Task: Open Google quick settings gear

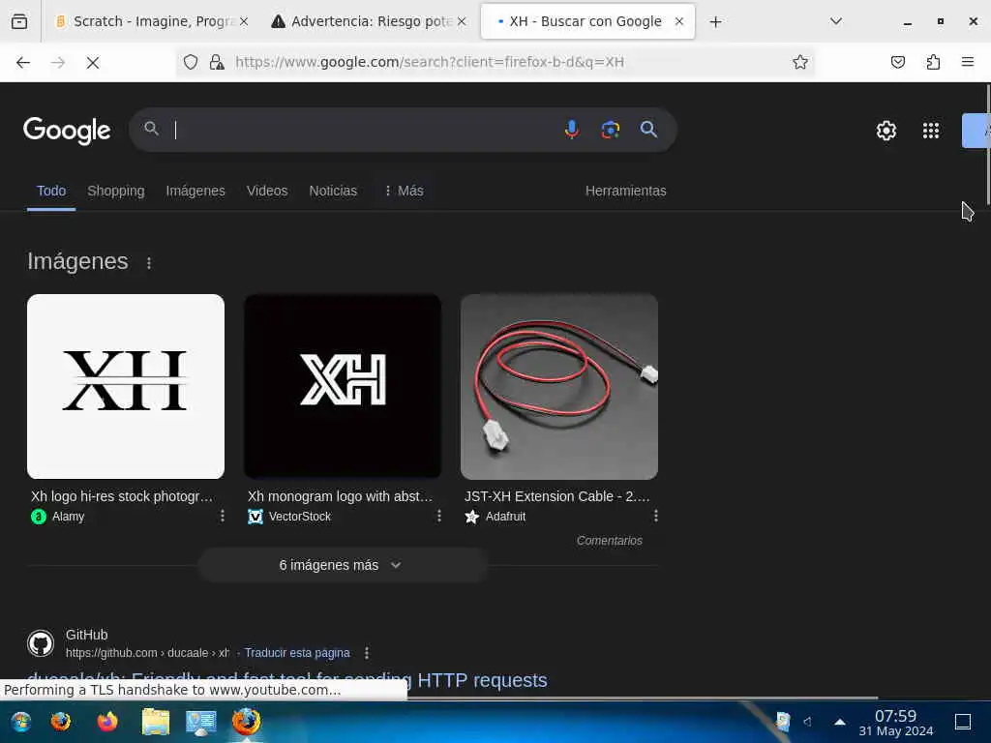Action: pyautogui.click(x=886, y=131)
